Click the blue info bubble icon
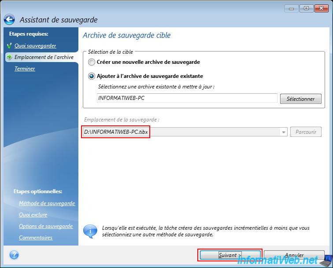The width and height of the screenshot is (333, 268). click(90, 231)
